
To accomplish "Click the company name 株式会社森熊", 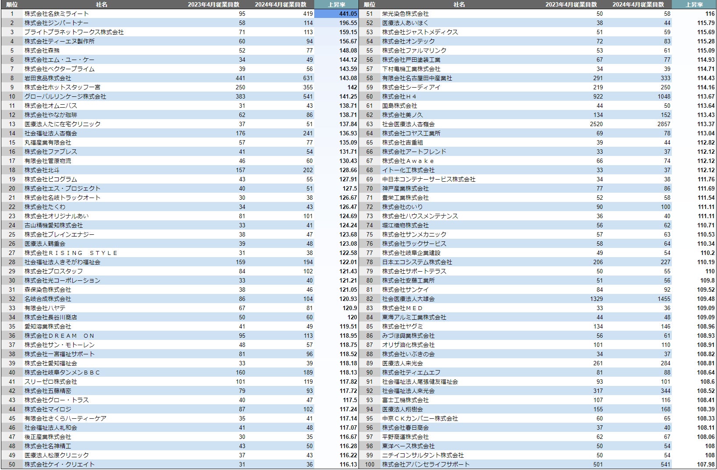I will (42, 50).
